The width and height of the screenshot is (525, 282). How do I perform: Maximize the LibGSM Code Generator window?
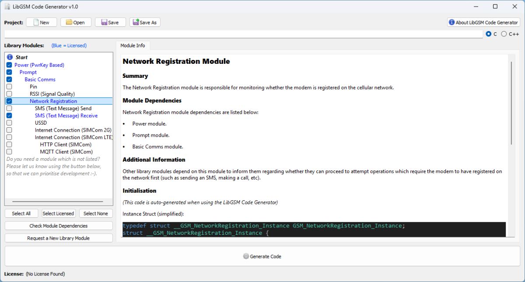(495, 7)
